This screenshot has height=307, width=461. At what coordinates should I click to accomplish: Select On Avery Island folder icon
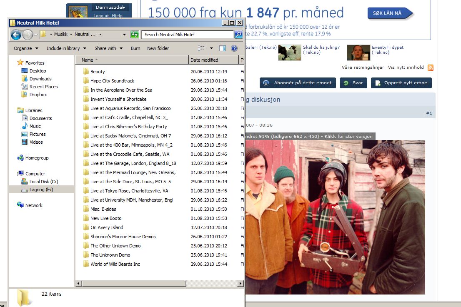click(x=86, y=227)
